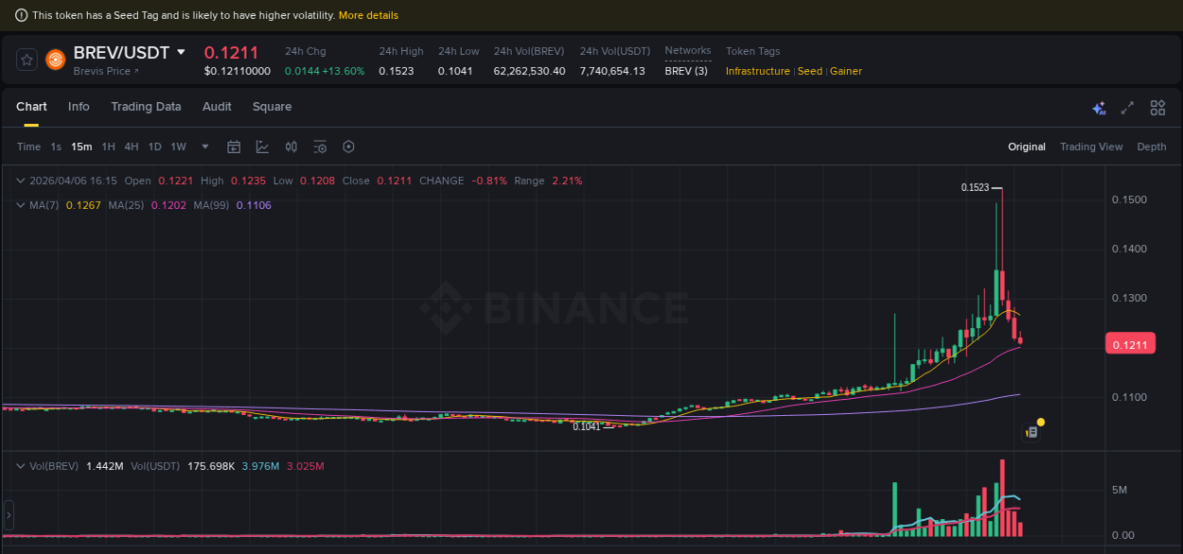The width and height of the screenshot is (1183, 554).
Task: Click the orange Brevis token logo
Action: click(x=56, y=60)
